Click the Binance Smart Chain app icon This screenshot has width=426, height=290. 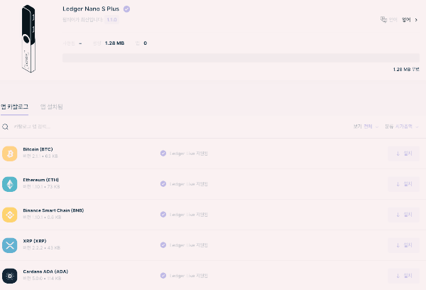coord(10,215)
